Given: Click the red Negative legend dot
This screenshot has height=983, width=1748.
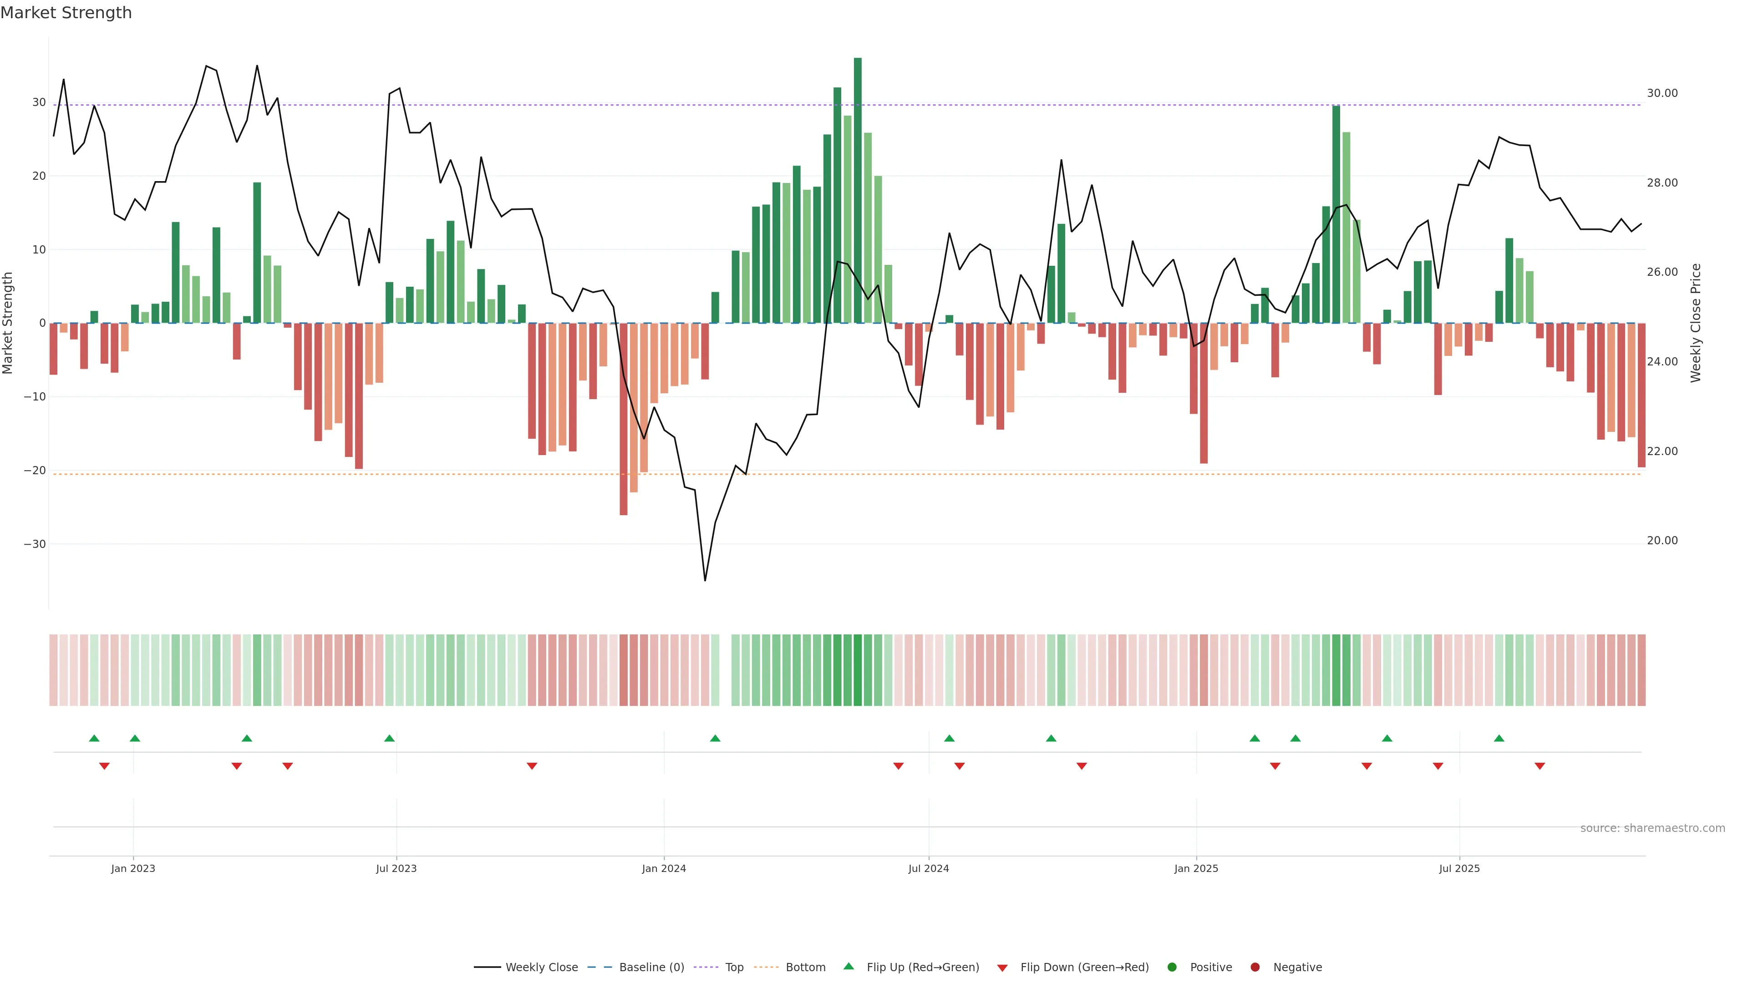Looking at the screenshot, I should (1255, 967).
